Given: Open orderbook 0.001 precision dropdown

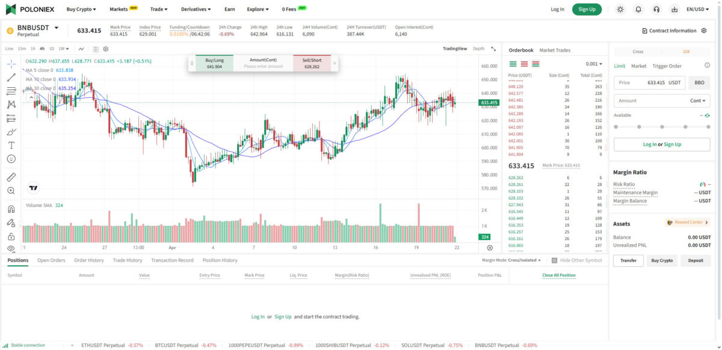Looking at the screenshot, I should point(594,64).
